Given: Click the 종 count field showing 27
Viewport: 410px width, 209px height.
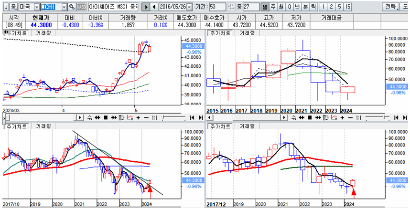Looking at the screenshot, I should pos(251,7).
